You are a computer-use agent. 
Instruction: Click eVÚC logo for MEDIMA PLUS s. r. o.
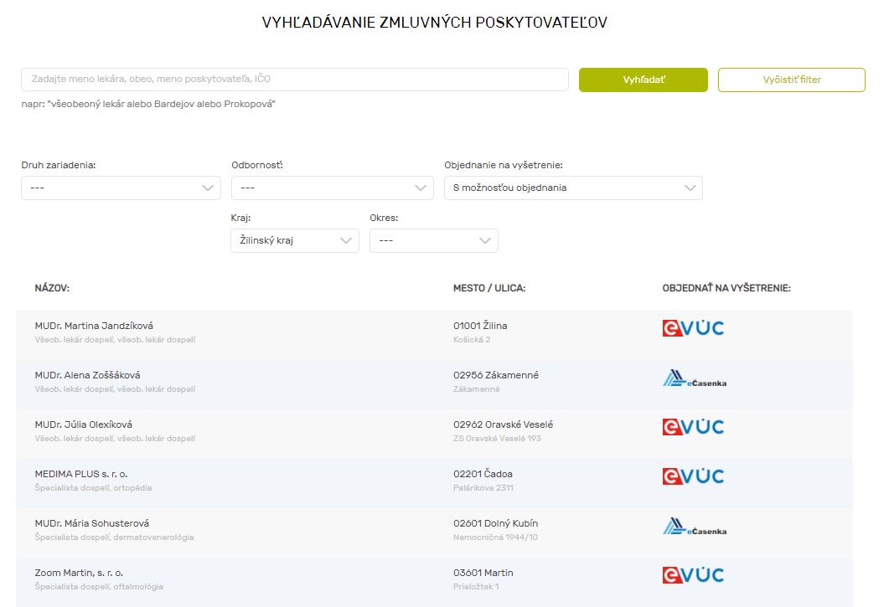click(693, 476)
